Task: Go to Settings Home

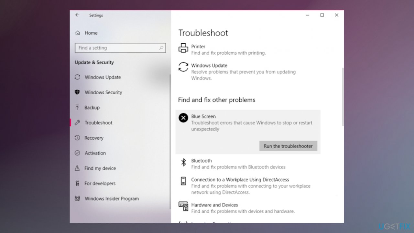Action: 91,33
